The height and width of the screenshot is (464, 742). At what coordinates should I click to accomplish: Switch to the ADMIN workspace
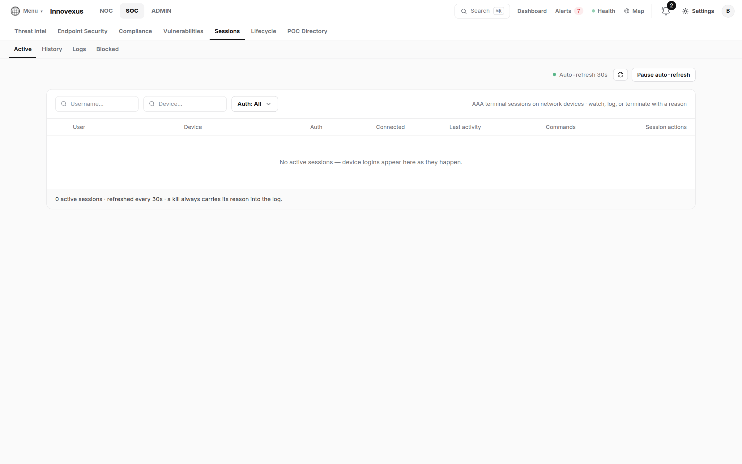tap(161, 11)
